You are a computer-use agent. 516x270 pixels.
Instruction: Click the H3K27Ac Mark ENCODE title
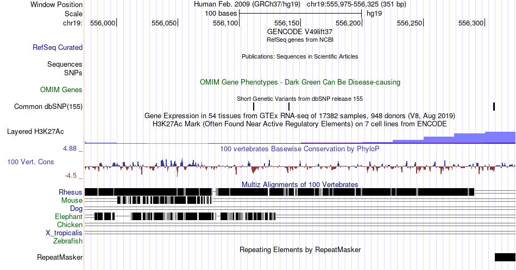[300, 124]
